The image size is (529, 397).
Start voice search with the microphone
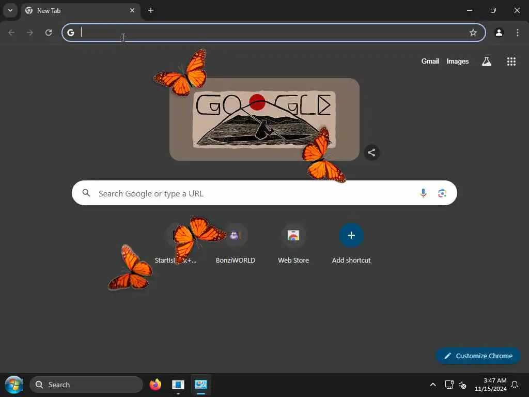(x=423, y=193)
